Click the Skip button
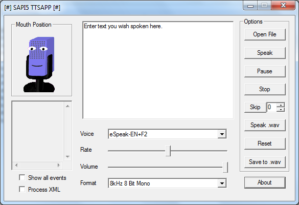This screenshot has width=299, height=205. click(x=255, y=107)
